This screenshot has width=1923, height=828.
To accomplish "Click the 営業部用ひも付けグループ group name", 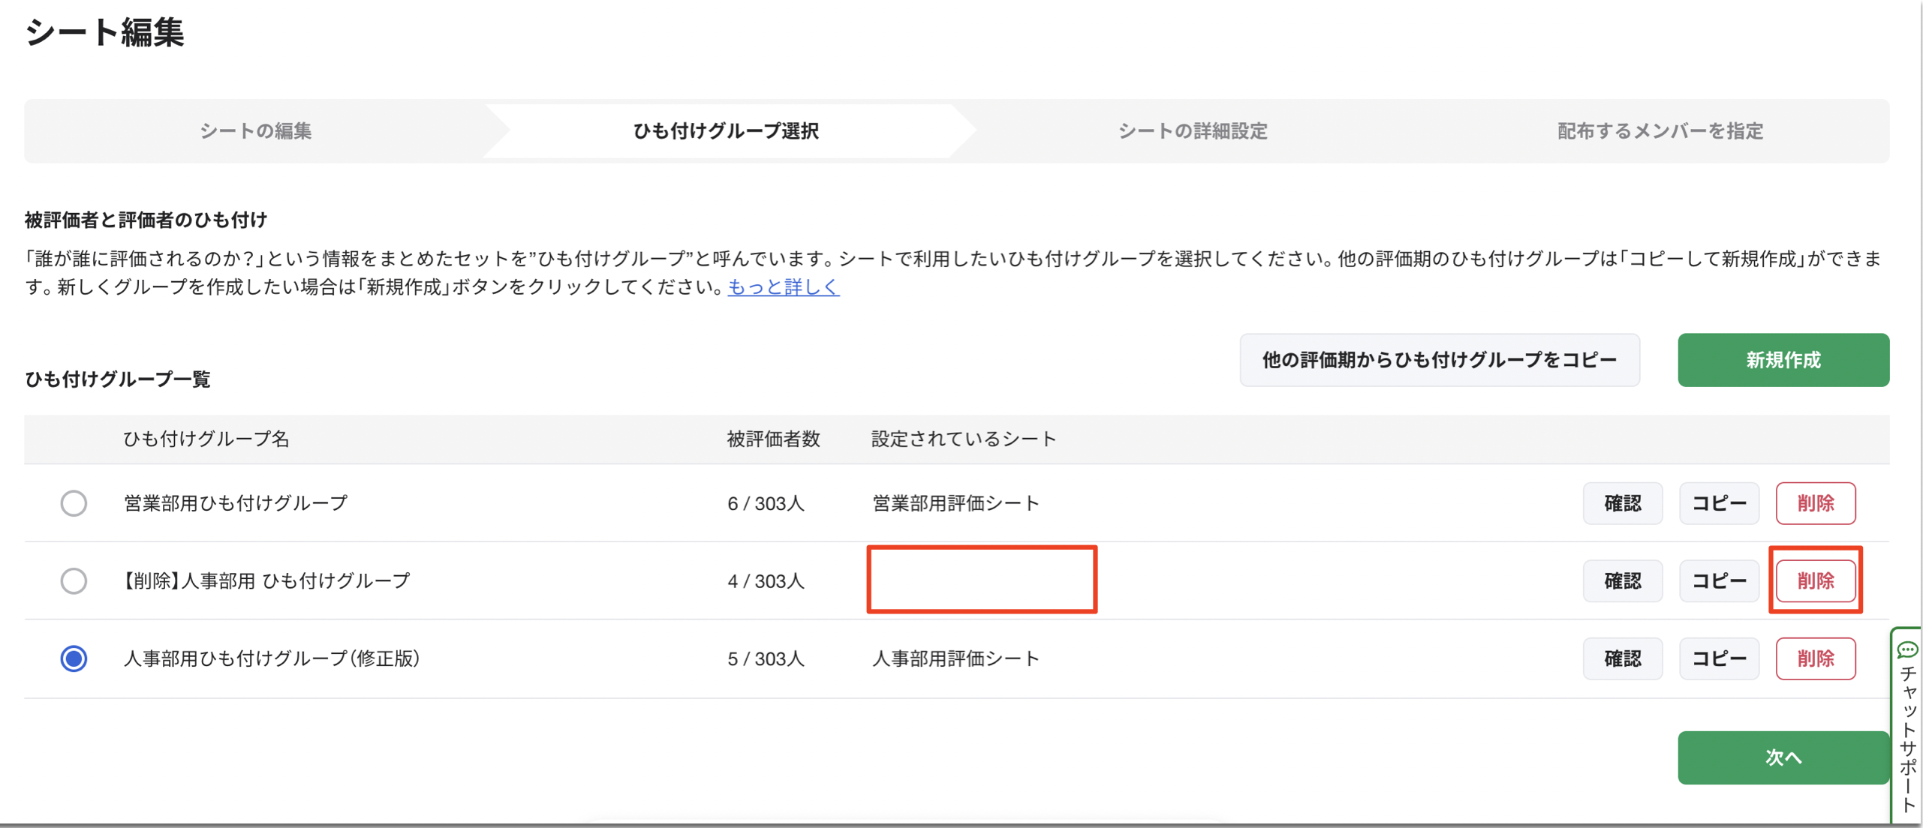I will click(236, 502).
